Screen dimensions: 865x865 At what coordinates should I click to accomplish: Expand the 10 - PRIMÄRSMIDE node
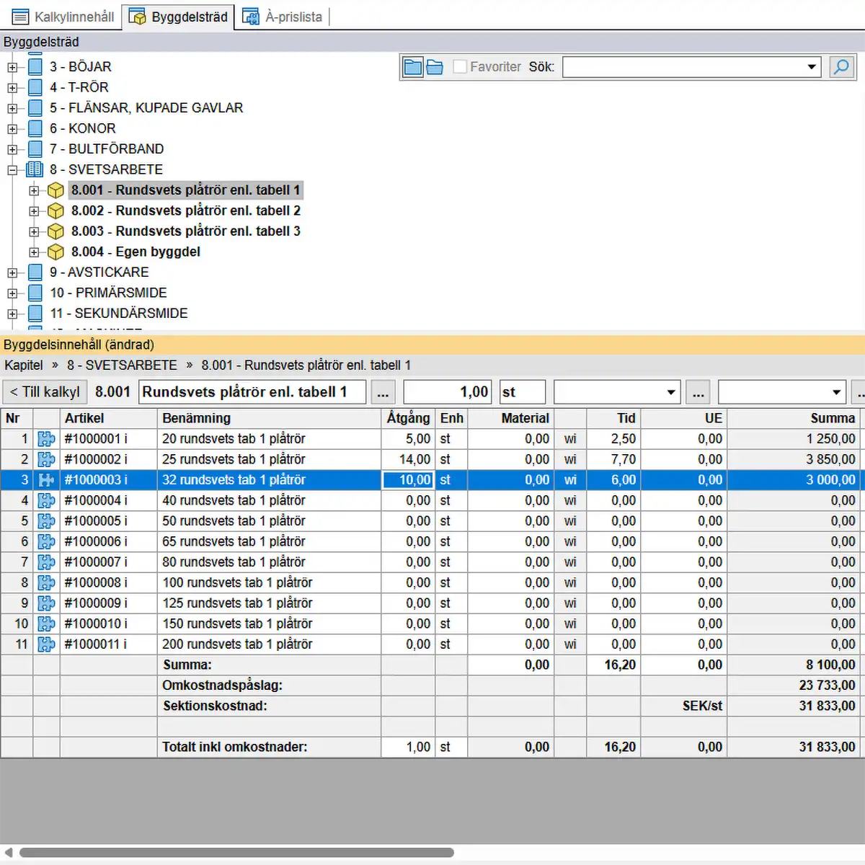tap(12, 293)
